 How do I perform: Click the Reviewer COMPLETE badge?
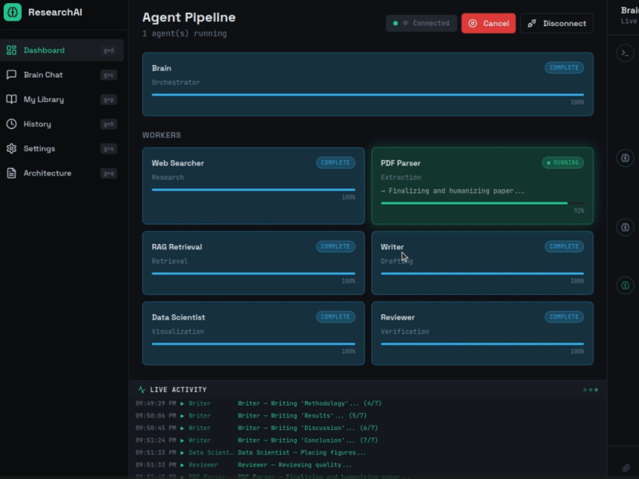(x=564, y=317)
